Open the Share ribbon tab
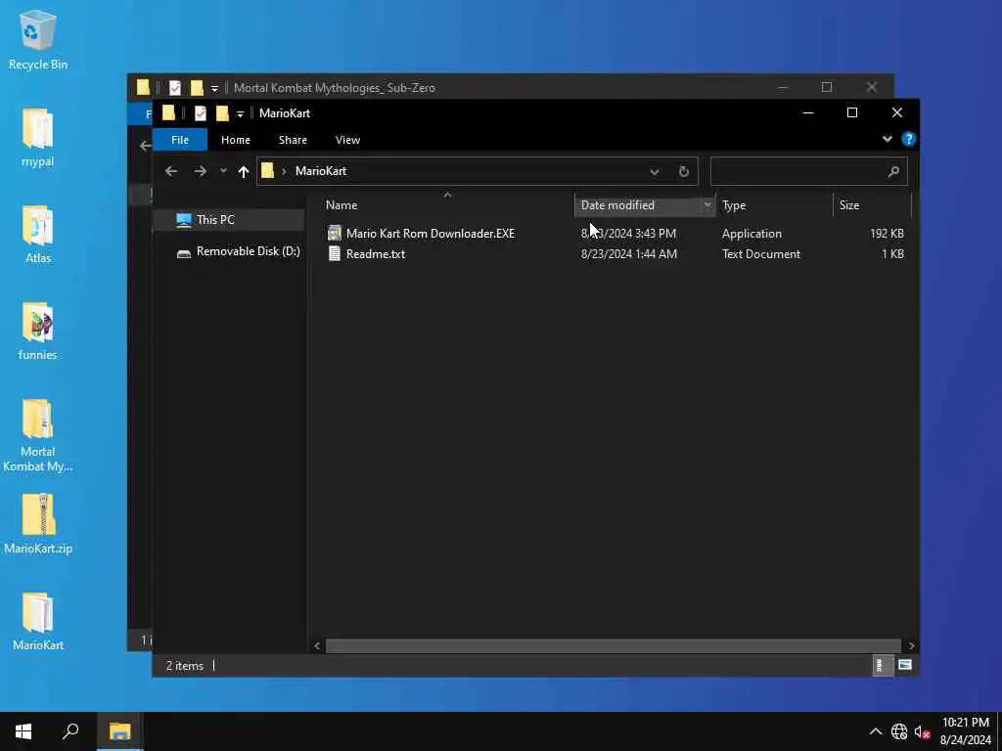 [293, 140]
